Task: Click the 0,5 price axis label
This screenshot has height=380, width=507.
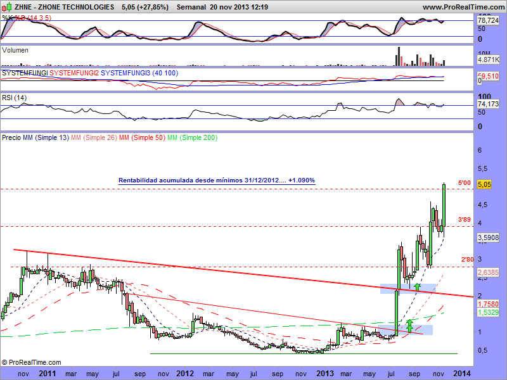Action: click(482, 350)
